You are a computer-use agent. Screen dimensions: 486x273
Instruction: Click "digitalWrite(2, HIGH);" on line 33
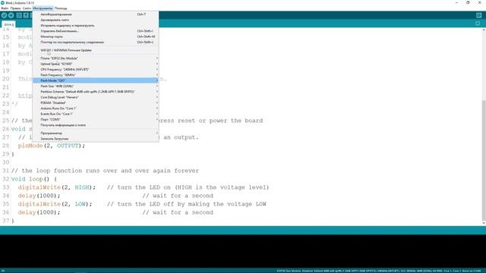coord(57,187)
